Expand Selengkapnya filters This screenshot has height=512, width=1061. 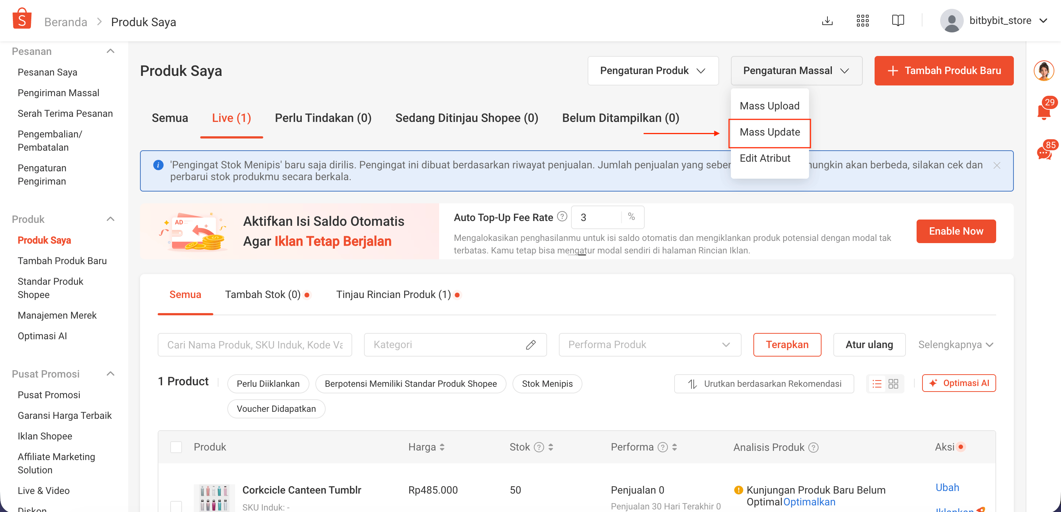tap(956, 345)
